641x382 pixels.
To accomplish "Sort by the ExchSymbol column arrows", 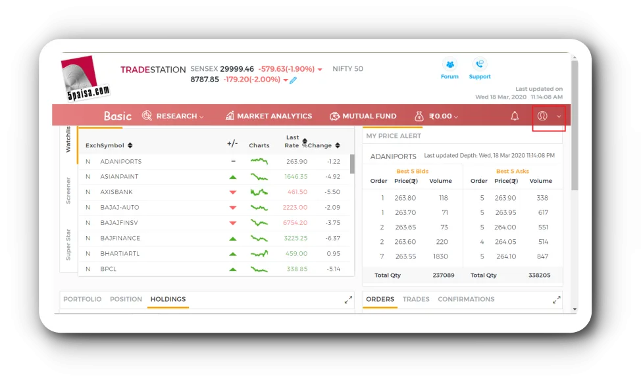I will tap(130, 145).
